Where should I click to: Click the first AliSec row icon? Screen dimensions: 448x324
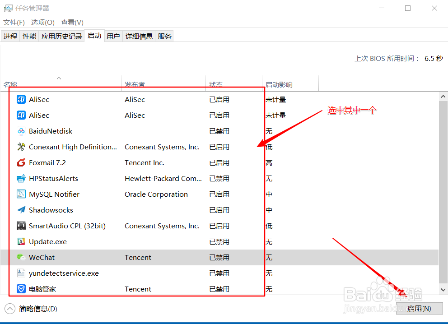point(21,99)
